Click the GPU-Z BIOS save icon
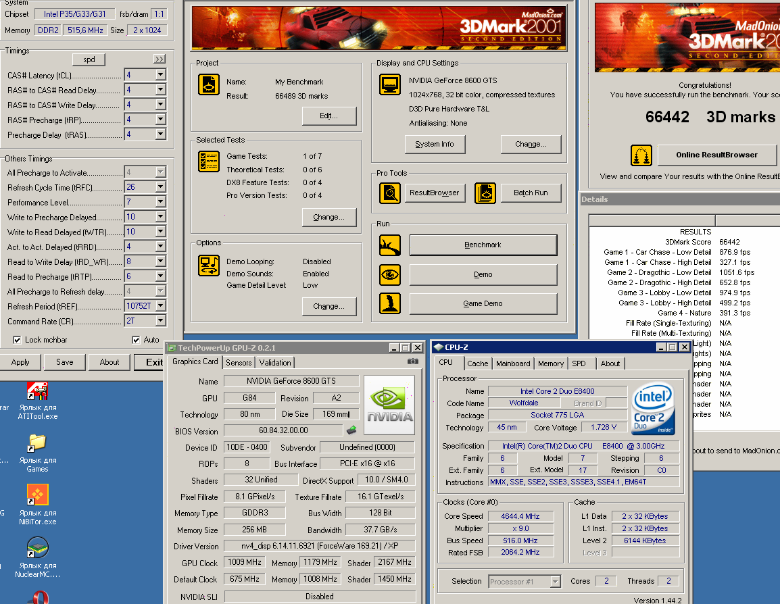Screen dimensions: 780x604 (351, 430)
